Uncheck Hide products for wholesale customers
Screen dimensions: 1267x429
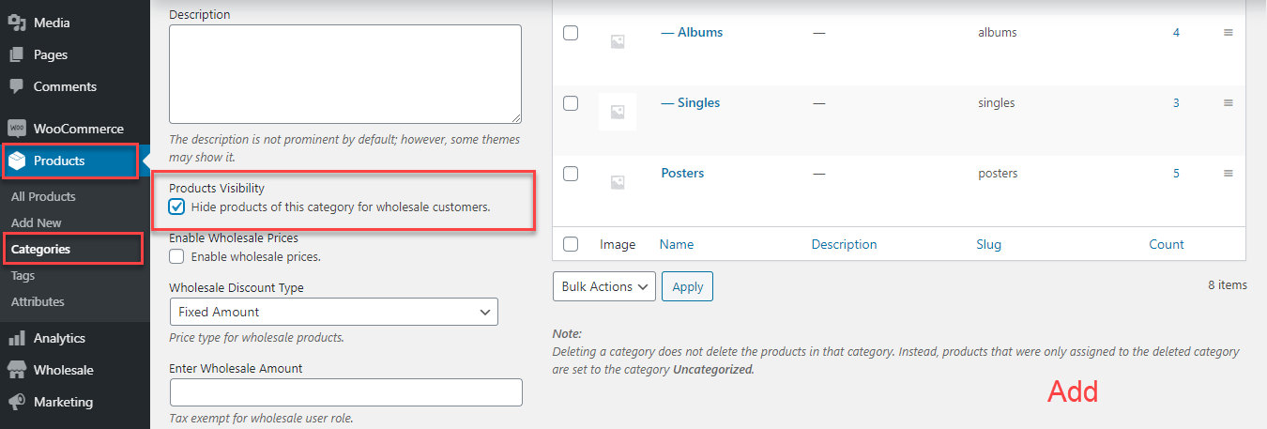pos(176,207)
